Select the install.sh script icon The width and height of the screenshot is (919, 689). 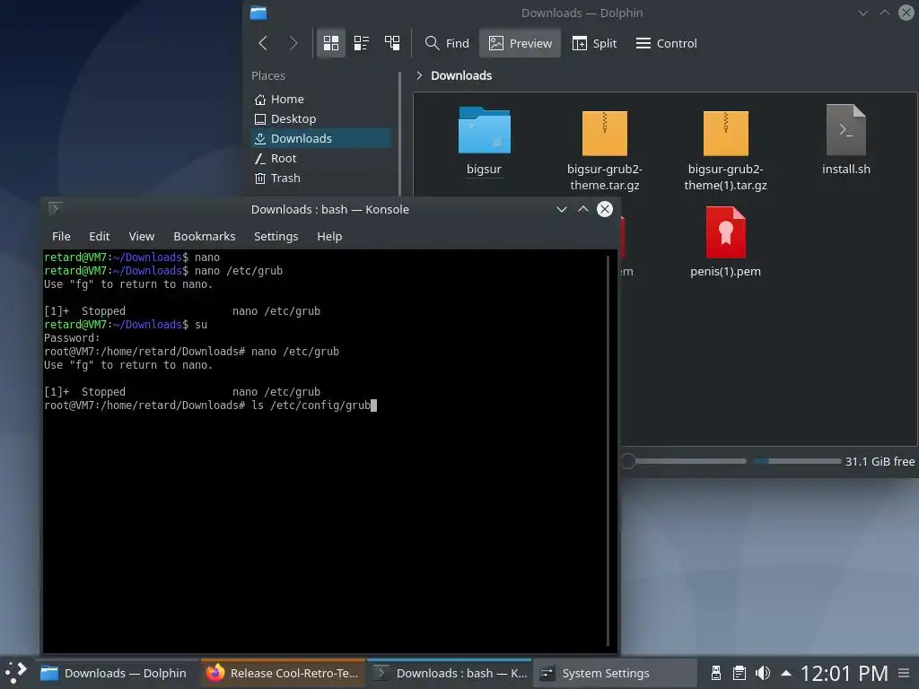pos(845,130)
